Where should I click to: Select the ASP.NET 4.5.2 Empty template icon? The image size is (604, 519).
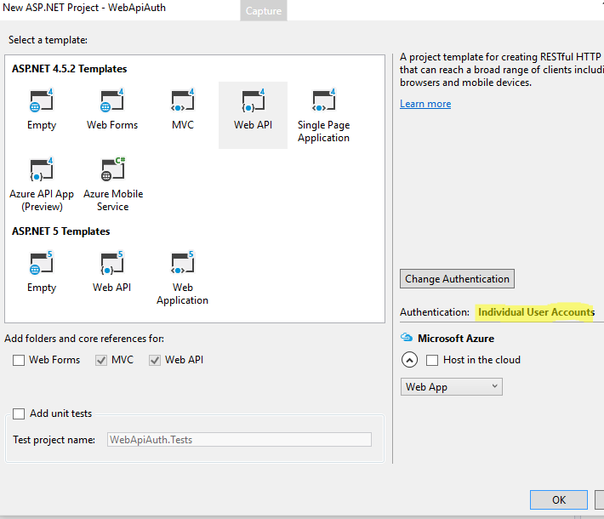coord(41,100)
